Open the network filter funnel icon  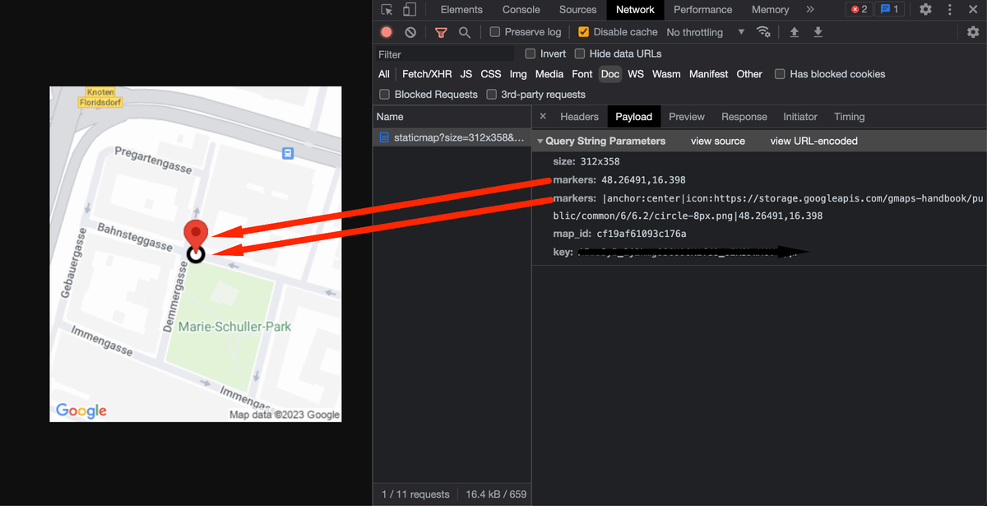coord(441,31)
